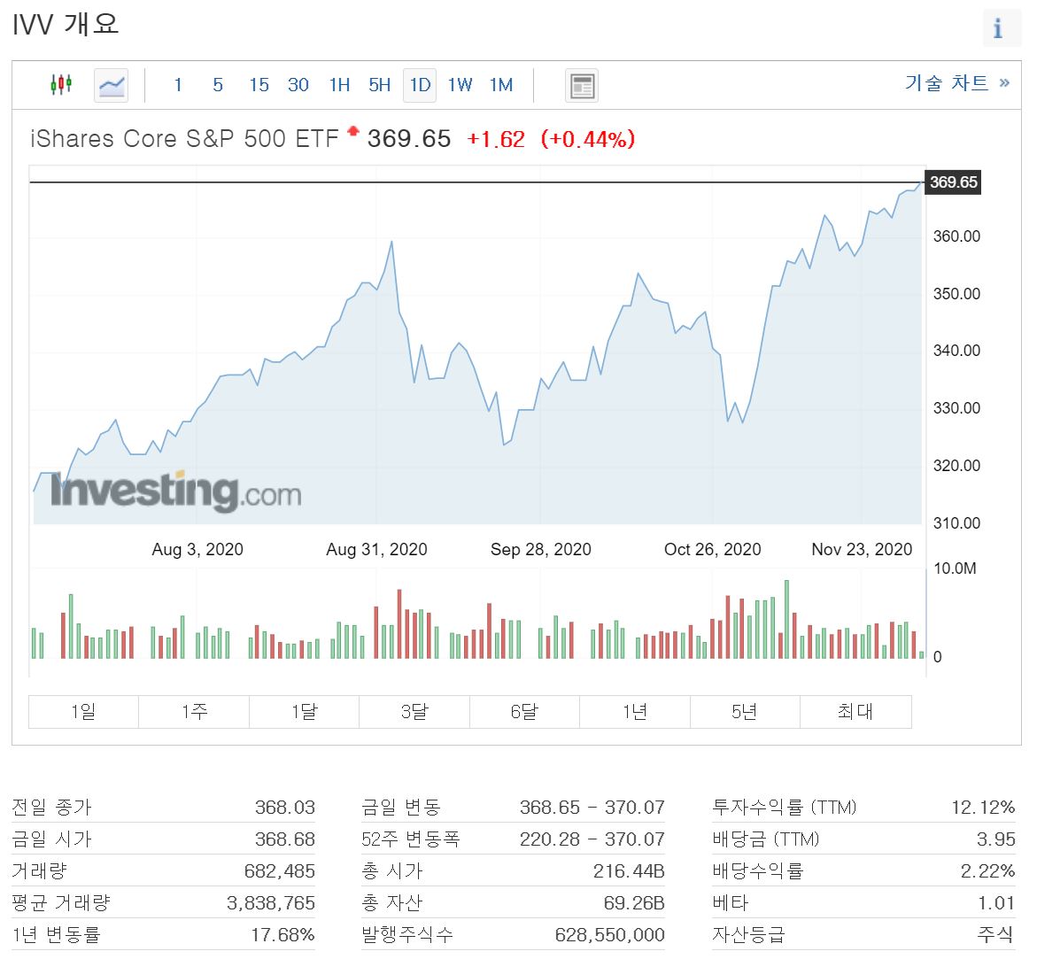Click the 369.65 price label on chart
1037x959 pixels.
pos(953,182)
